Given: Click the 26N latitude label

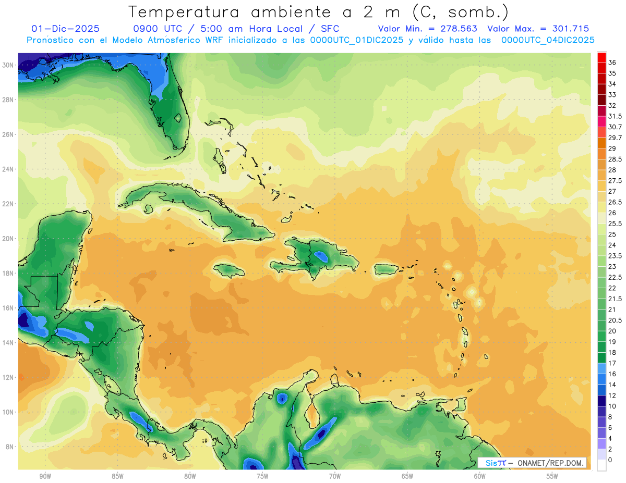Looking at the screenshot, I should (x=9, y=134).
